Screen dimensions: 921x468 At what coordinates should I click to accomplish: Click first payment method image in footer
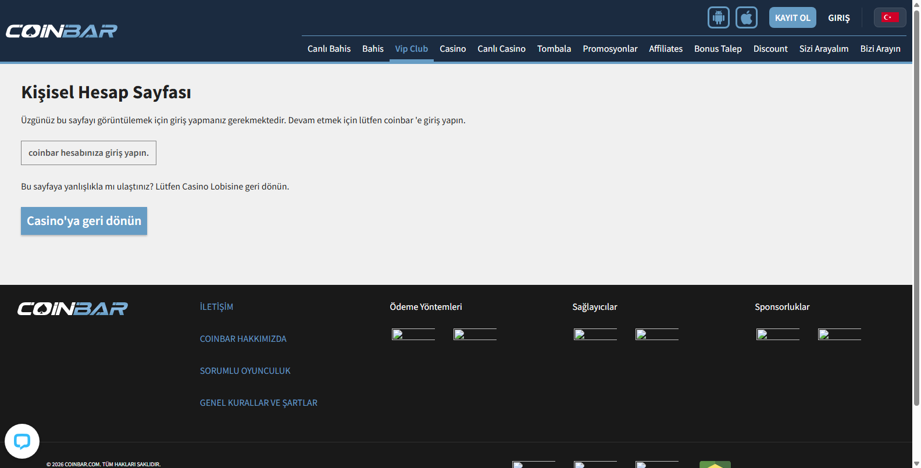point(413,334)
